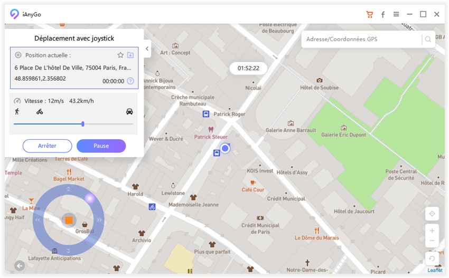Favorite the current position with star
The width and height of the screenshot is (449, 278).
tap(120, 55)
